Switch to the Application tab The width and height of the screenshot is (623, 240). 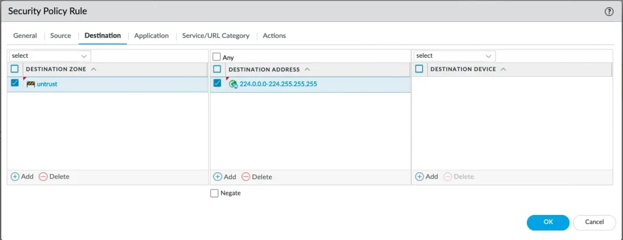[151, 35]
